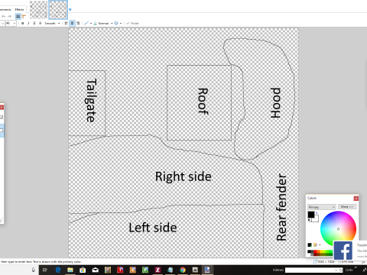Choose the black swatch in the palette
Image resolution: width=367 pixels, height=275 pixels.
click(x=309, y=251)
